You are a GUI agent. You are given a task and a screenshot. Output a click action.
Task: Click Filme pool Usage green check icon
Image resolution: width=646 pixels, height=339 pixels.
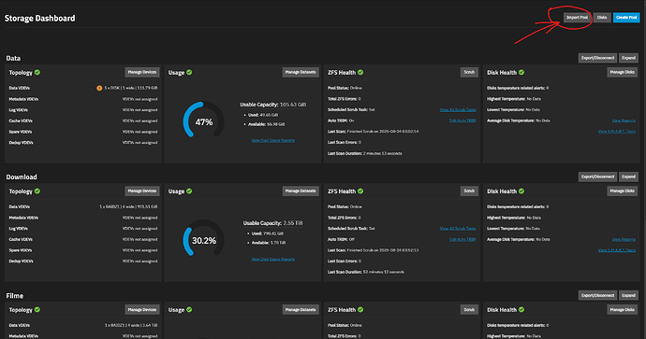pos(189,309)
